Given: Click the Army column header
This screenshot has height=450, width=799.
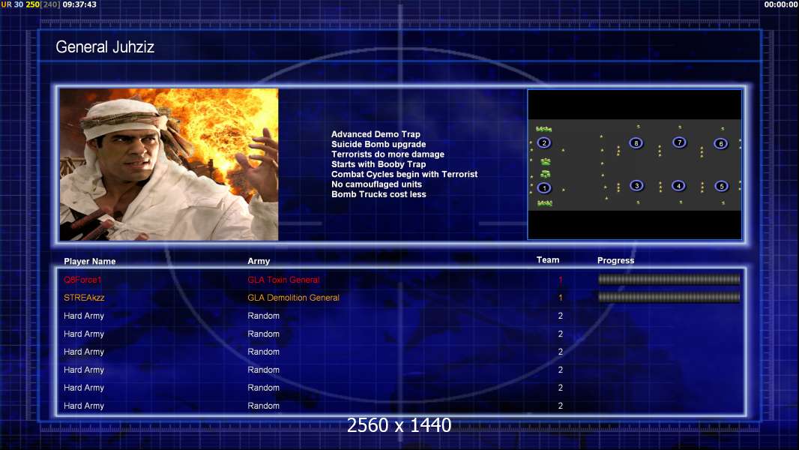Looking at the screenshot, I should [259, 262].
